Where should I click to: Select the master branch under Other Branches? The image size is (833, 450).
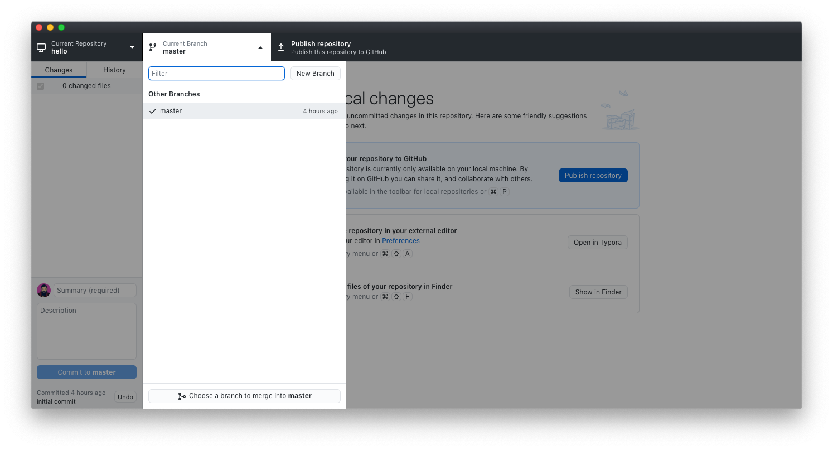tap(171, 110)
